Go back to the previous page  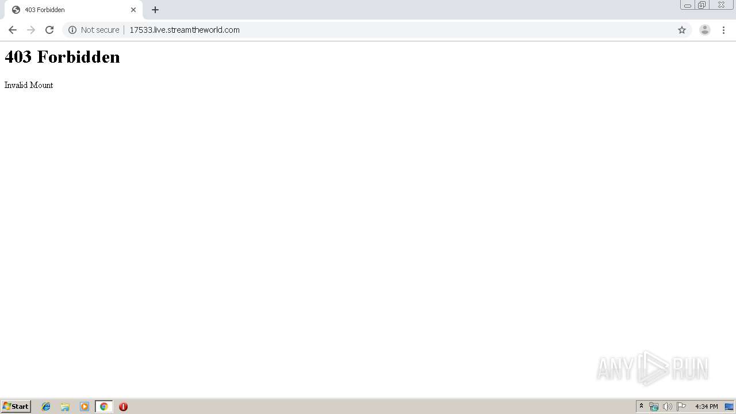click(13, 30)
